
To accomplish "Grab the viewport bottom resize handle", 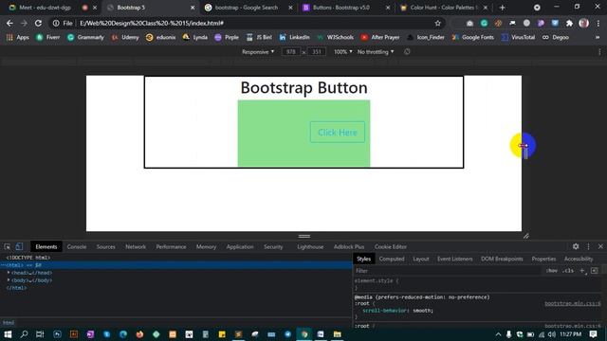I will (x=303, y=236).
